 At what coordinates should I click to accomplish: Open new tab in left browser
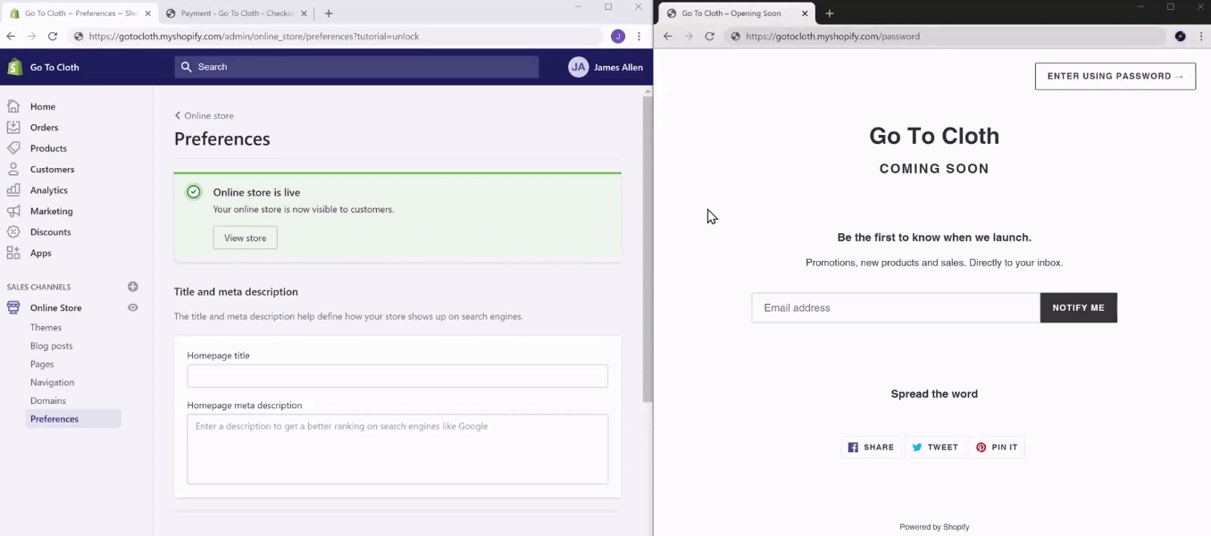(x=329, y=13)
